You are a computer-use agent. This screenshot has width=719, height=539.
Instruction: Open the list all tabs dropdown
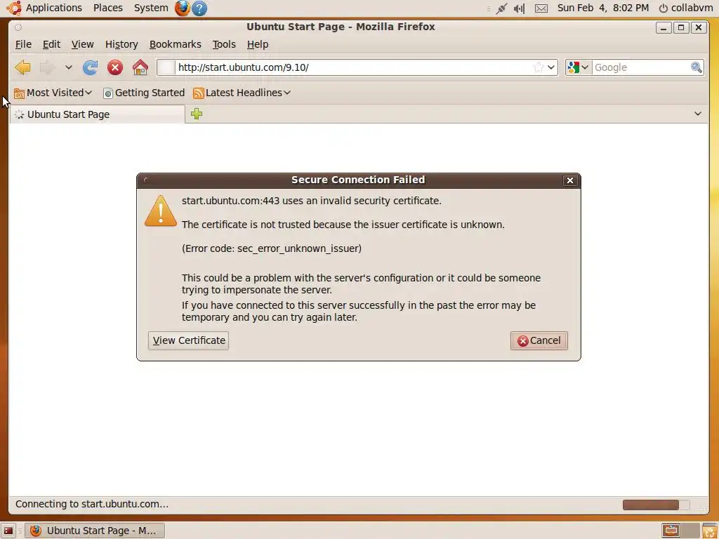[697, 114]
